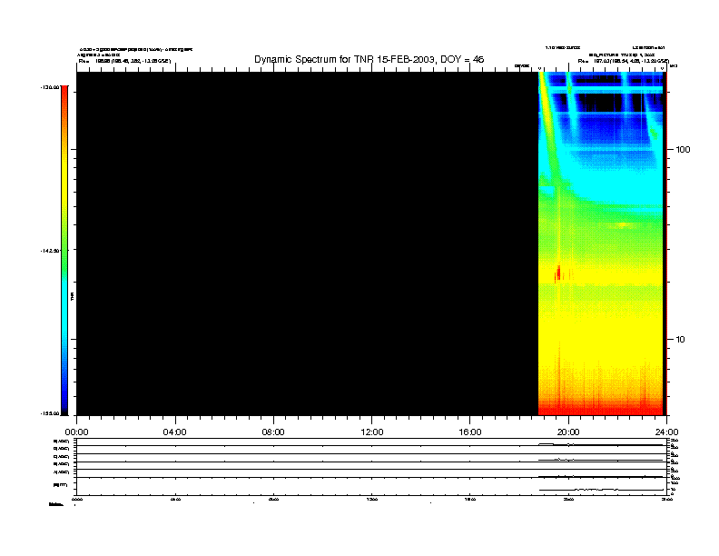Select the 04:00 time axis label

(x=174, y=432)
